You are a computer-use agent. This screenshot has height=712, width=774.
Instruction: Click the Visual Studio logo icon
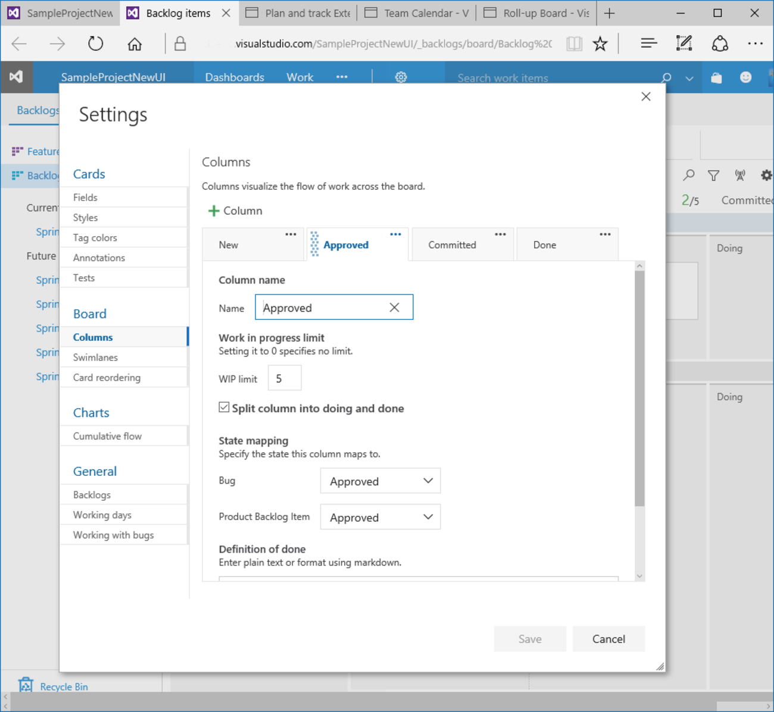tap(16, 77)
